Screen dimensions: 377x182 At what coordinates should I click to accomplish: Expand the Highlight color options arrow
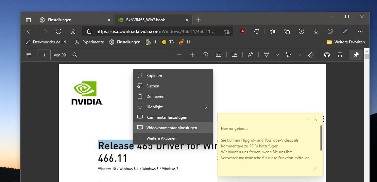(300, 55)
